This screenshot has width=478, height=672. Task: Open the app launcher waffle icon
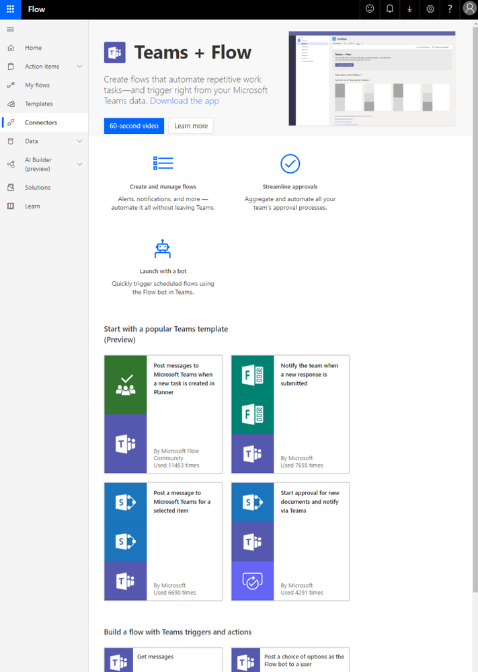pyautogui.click(x=10, y=9)
